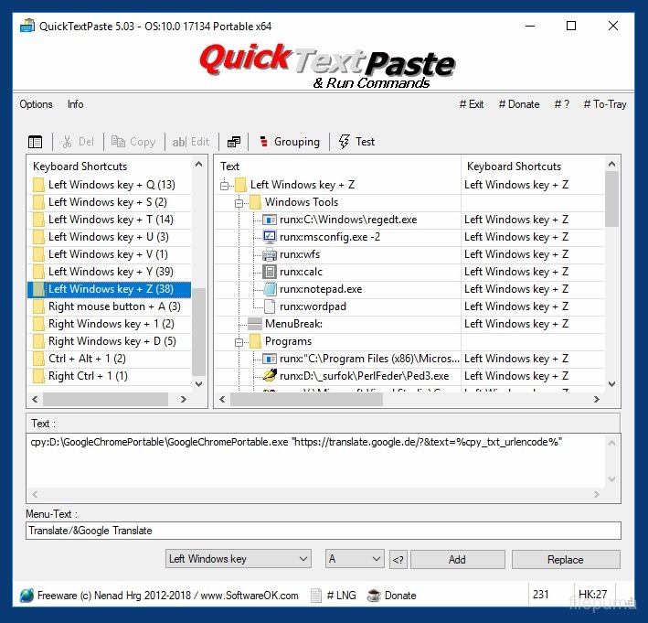Open the Left Windows key modifier dropdown
Image resolution: width=648 pixels, height=623 pixels.
(x=239, y=559)
